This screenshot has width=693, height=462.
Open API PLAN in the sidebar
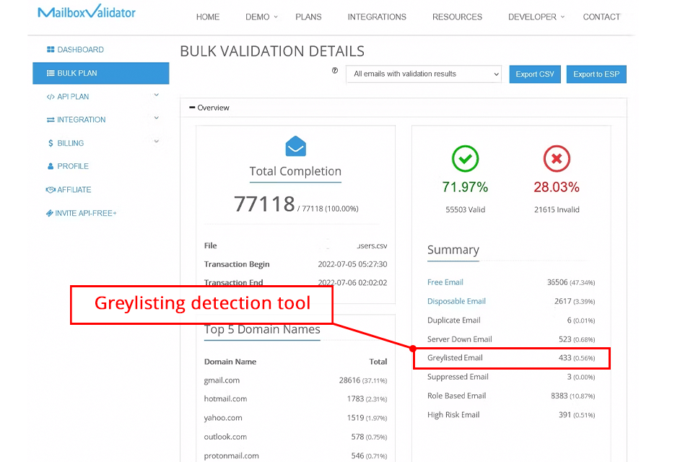tap(73, 97)
